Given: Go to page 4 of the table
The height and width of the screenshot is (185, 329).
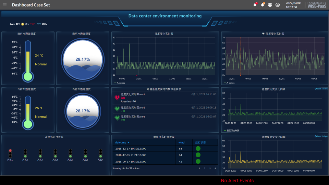Looking at the screenshot, I should 215,169.
